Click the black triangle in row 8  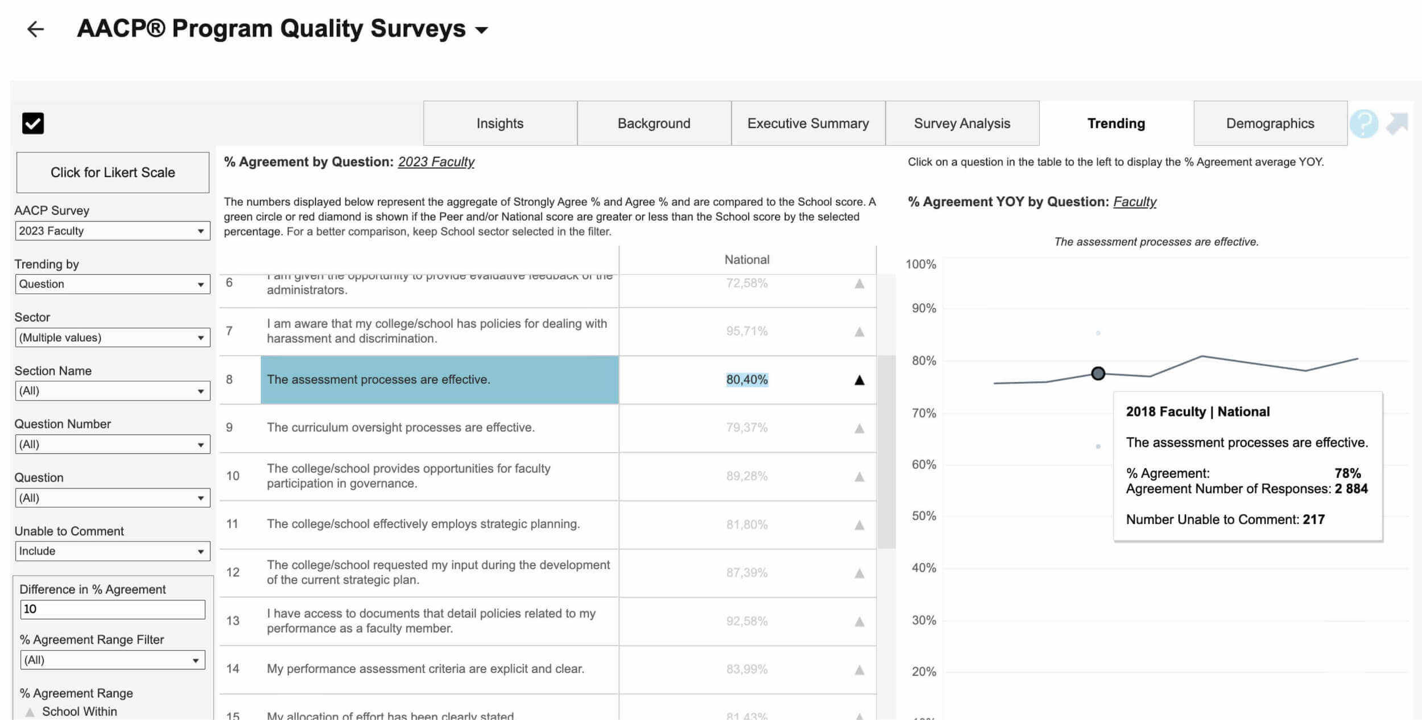pyautogui.click(x=859, y=380)
